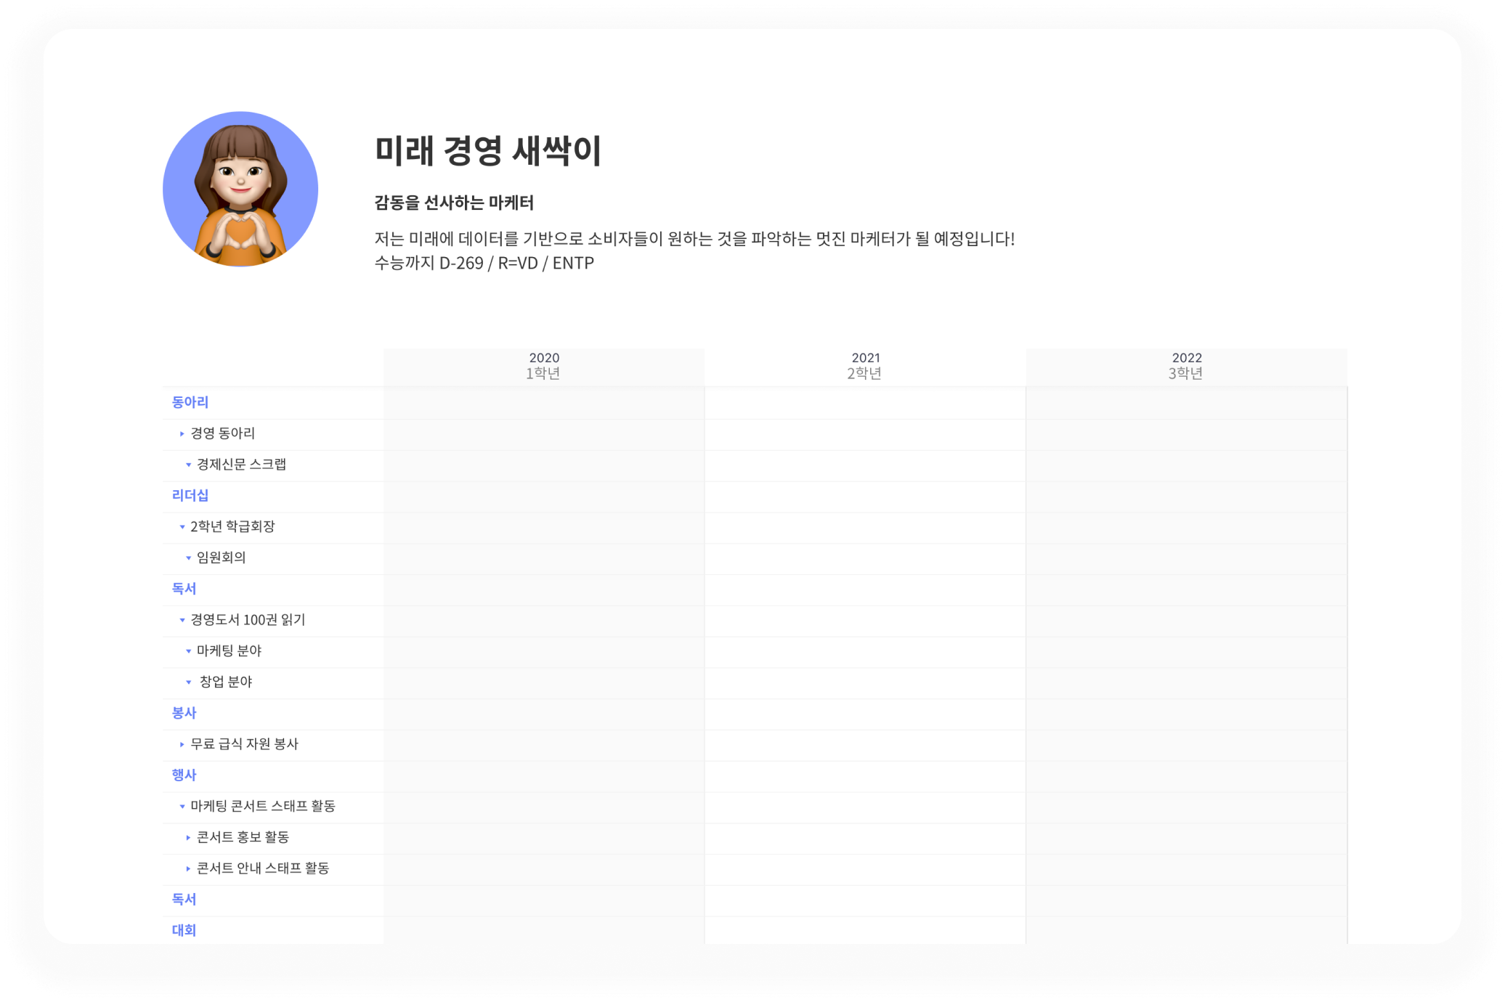Click the profile avatar picture
The width and height of the screenshot is (1505, 1002).
240,189
